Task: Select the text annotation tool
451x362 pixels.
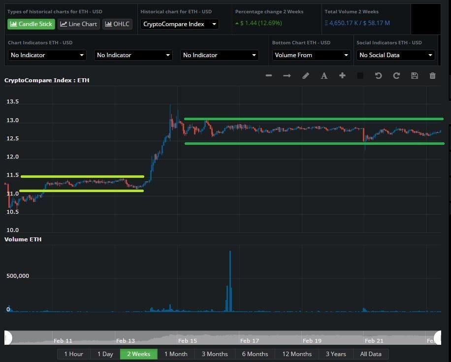Action: [x=324, y=76]
